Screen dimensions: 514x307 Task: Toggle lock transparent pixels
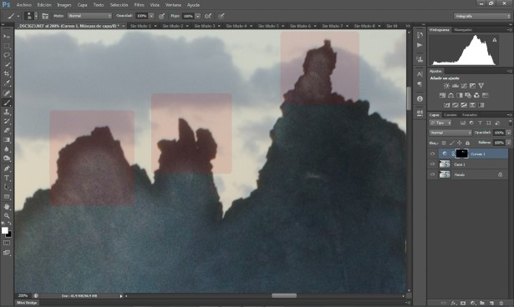click(444, 143)
